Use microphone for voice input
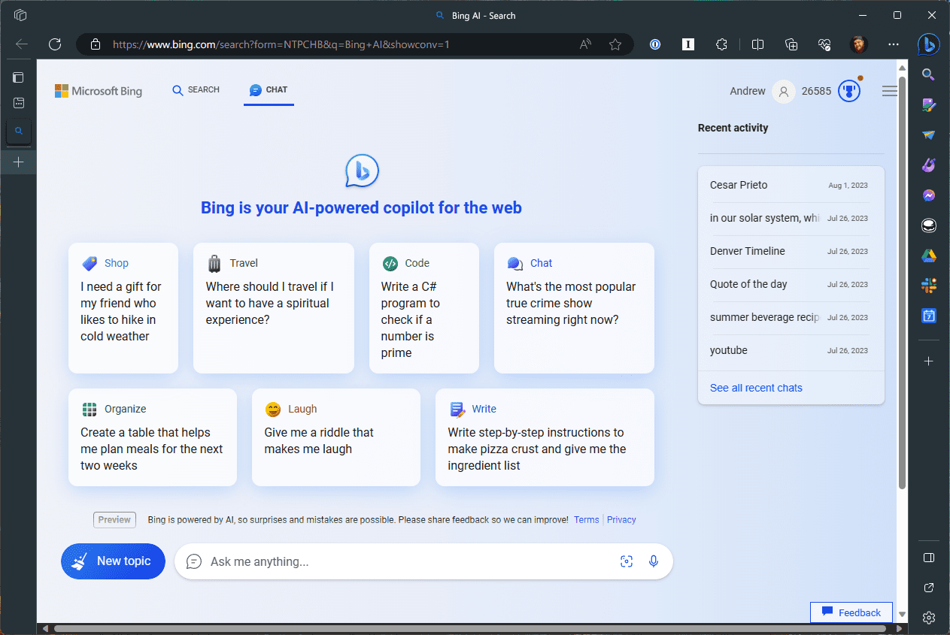Screen dimensions: 950x635 tap(654, 561)
